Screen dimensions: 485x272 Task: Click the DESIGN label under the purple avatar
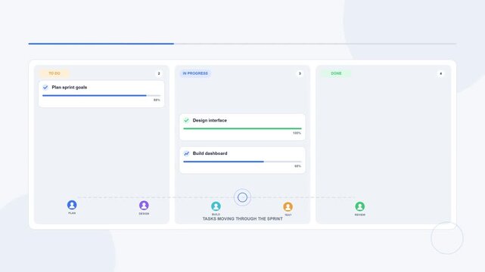click(144, 214)
